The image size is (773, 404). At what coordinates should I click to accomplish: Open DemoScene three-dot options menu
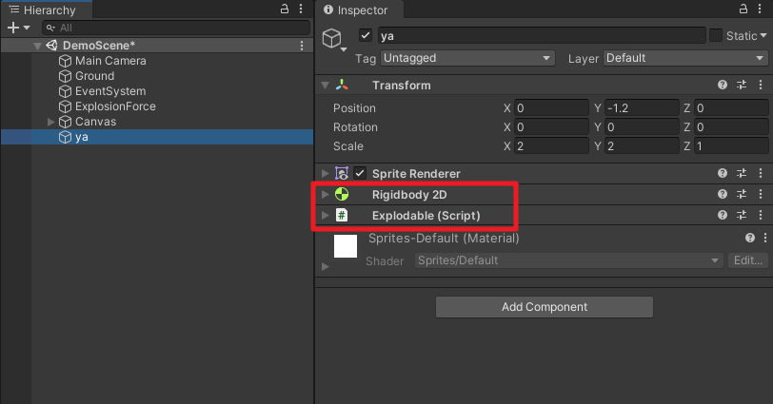pyautogui.click(x=302, y=46)
